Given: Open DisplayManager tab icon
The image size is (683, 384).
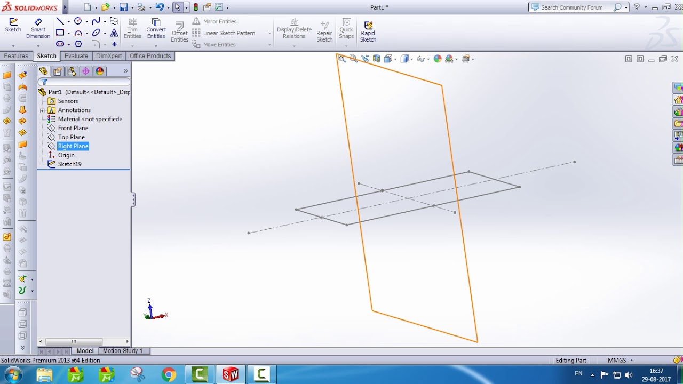Looking at the screenshot, I should click(100, 71).
